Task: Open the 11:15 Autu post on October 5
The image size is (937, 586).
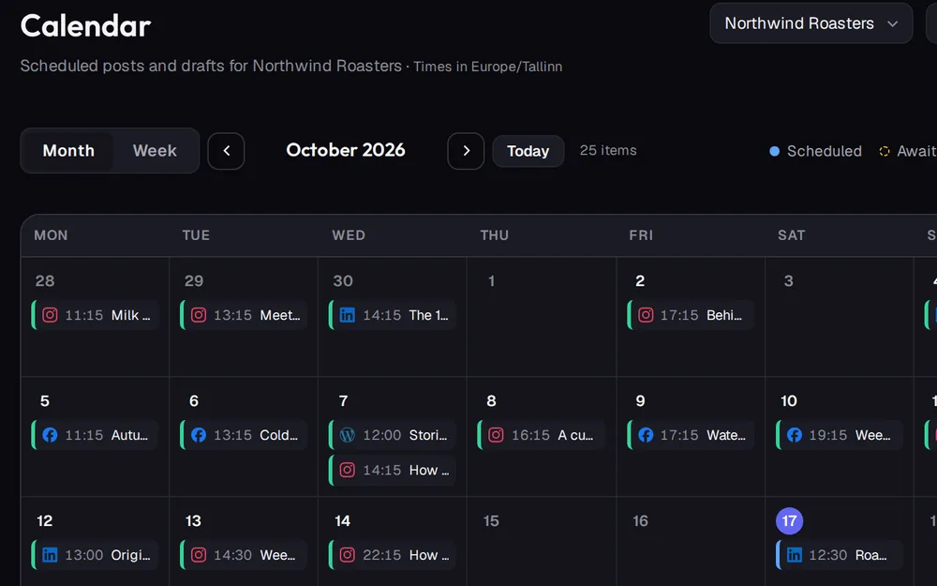Action: (x=96, y=435)
